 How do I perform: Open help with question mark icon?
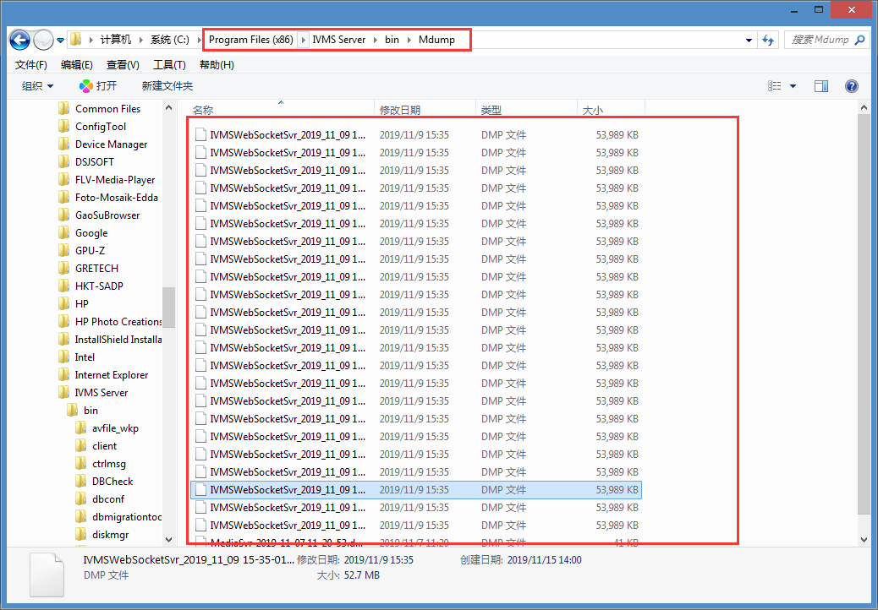852,86
